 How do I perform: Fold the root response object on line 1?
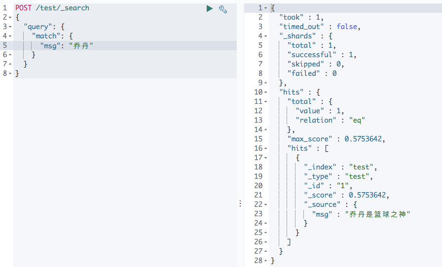[x=266, y=8]
